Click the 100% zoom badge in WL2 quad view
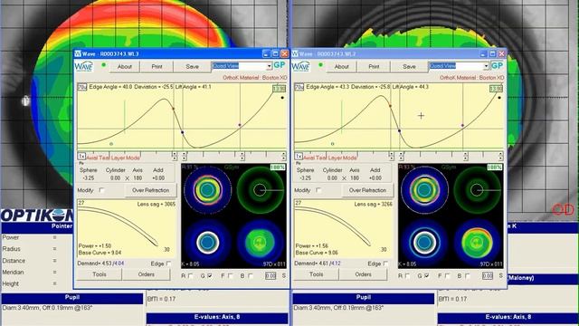The height and width of the screenshot is (326, 579). 495,168
